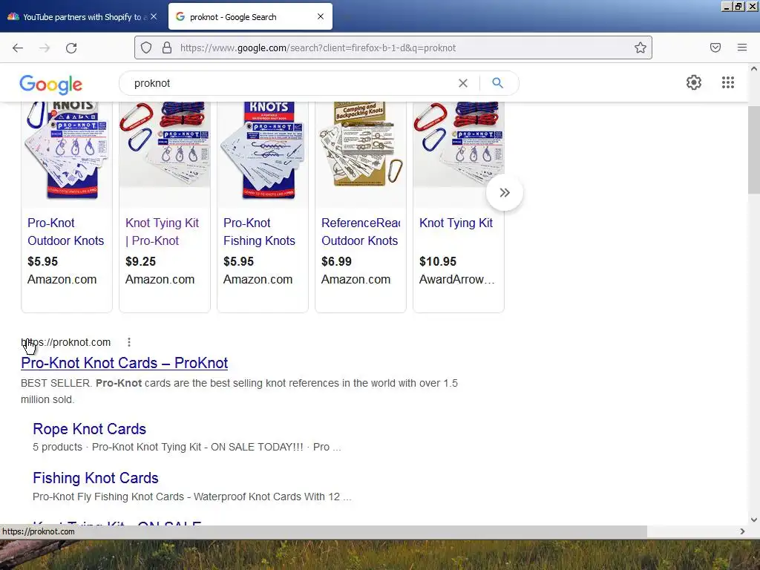The height and width of the screenshot is (570, 760).
Task: Click the Pro-Knot Fishing Knots product image
Action: [x=263, y=151]
